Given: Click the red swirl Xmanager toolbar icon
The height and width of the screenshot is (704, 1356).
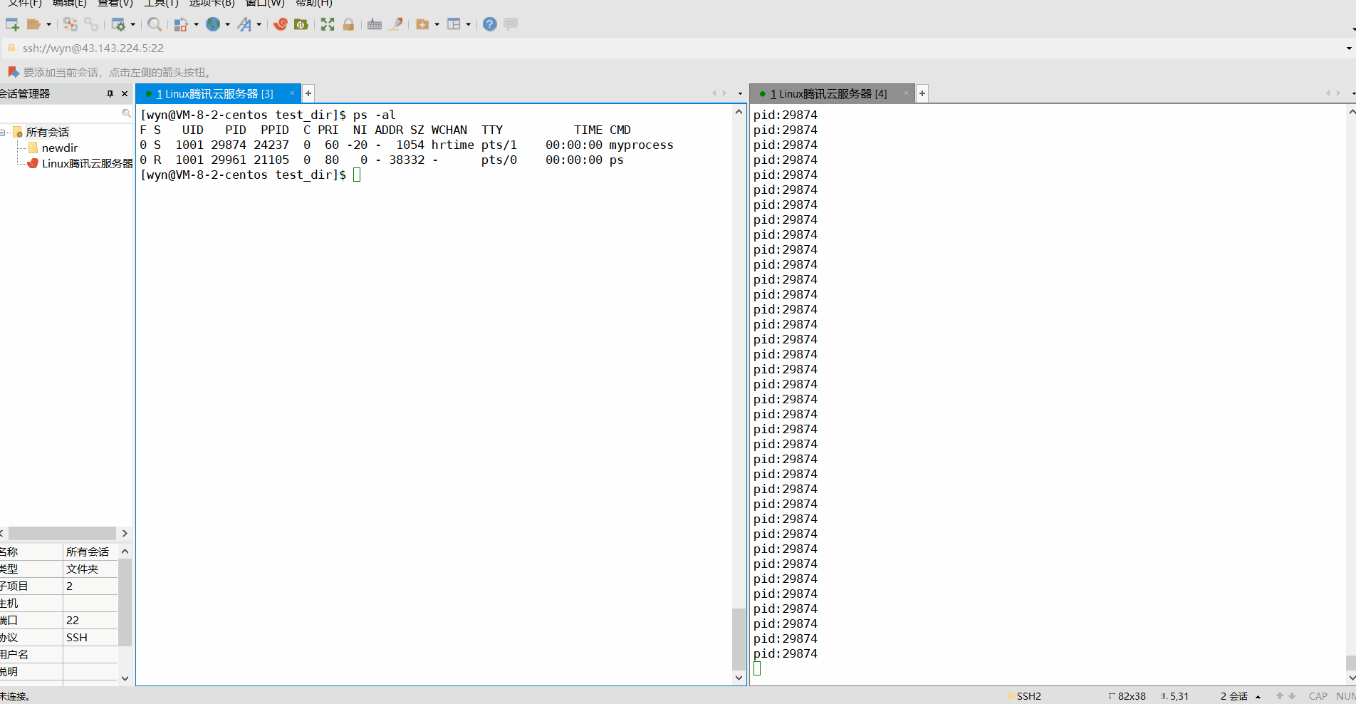Looking at the screenshot, I should (281, 24).
